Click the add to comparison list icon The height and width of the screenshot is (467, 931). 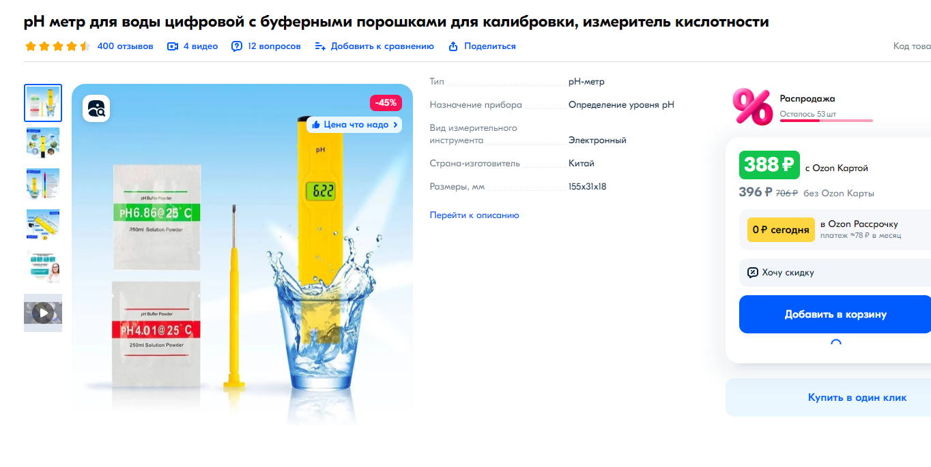tap(320, 46)
